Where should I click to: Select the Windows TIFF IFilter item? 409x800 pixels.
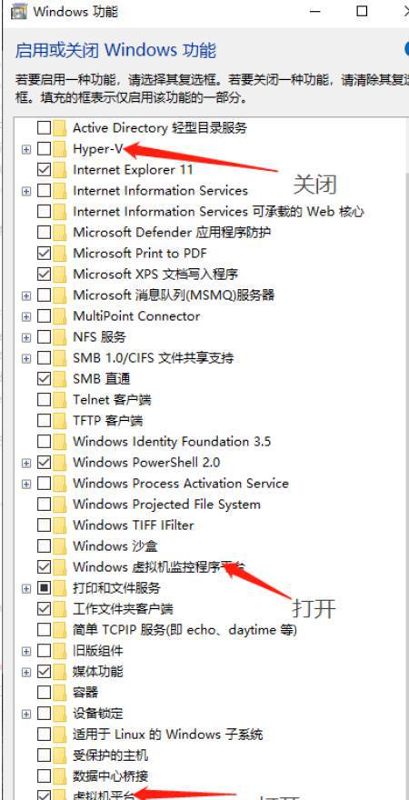pos(133,525)
